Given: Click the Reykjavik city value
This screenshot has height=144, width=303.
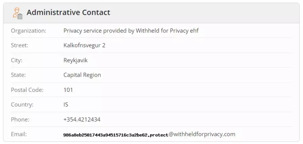Looking at the screenshot, I should pyautogui.click(x=75, y=61).
